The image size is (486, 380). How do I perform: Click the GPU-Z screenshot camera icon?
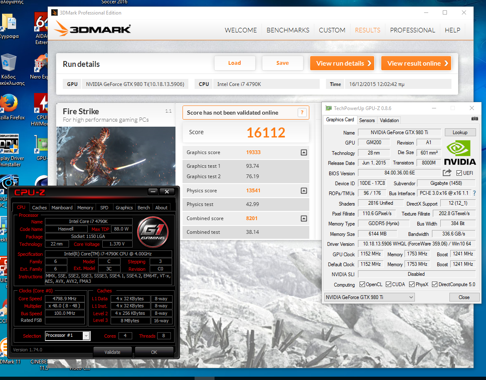[474, 119]
